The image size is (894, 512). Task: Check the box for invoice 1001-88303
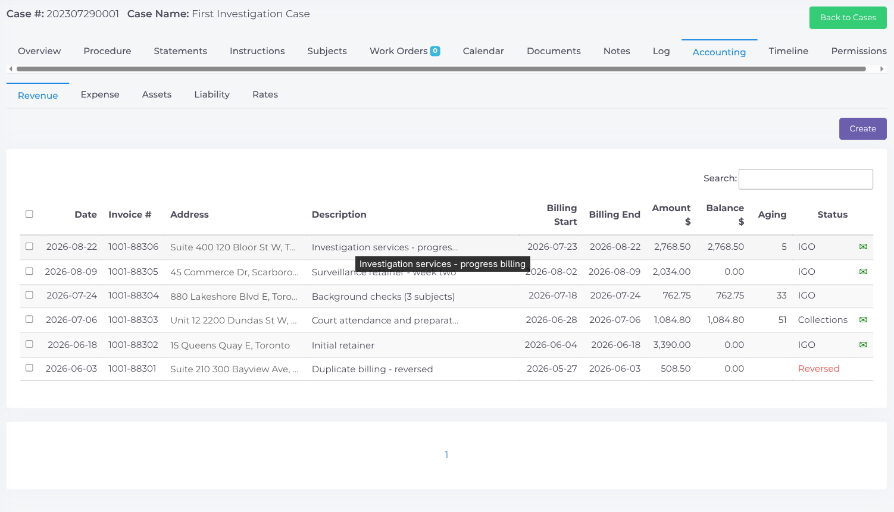[29, 319]
